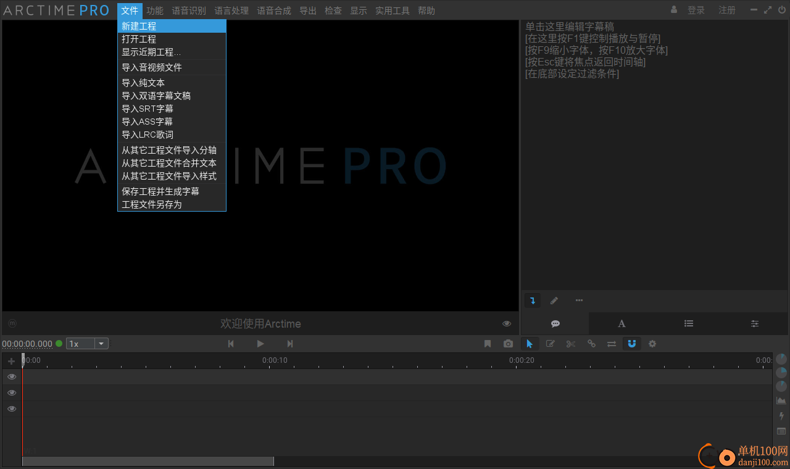The height and width of the screenshot is (469, 790).
Task: Select 保存工程并生成字幕 entry
Action: 172,191
